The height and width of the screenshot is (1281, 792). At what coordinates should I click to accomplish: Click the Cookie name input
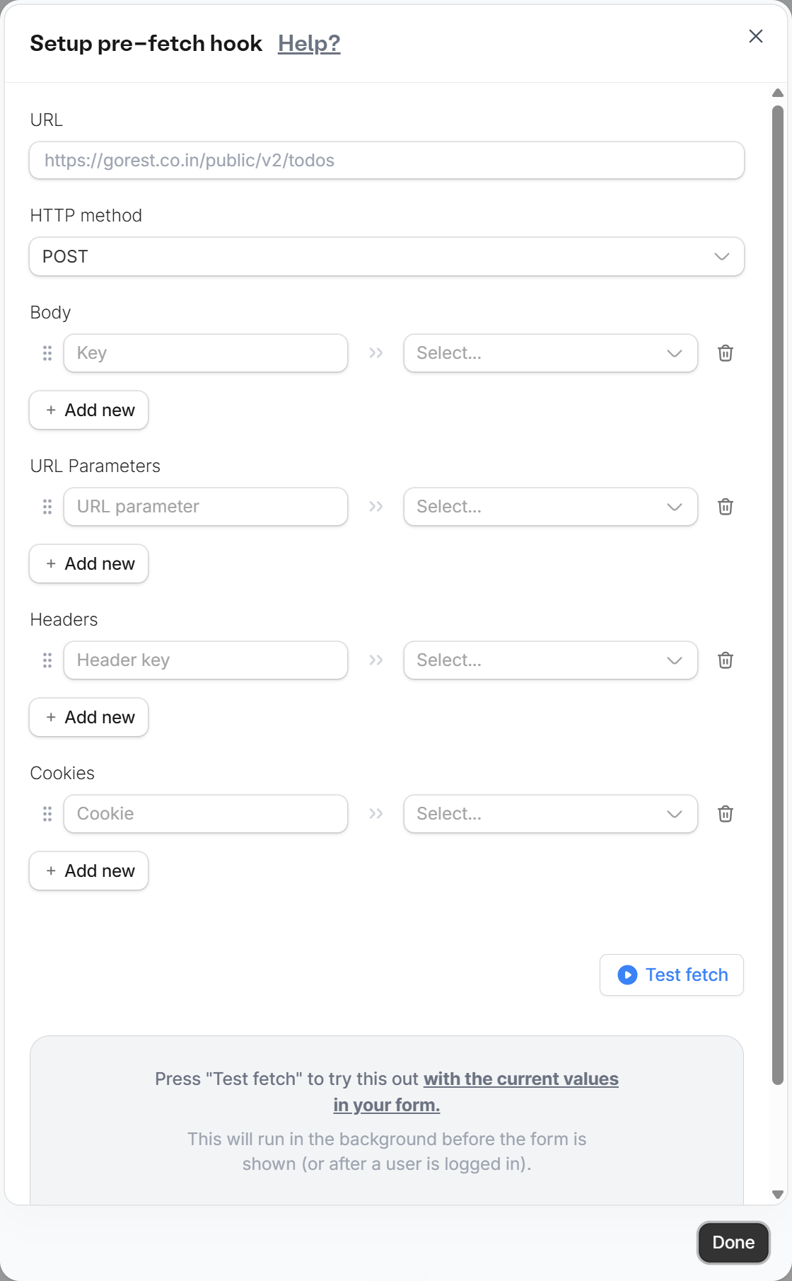coord(206,814)
